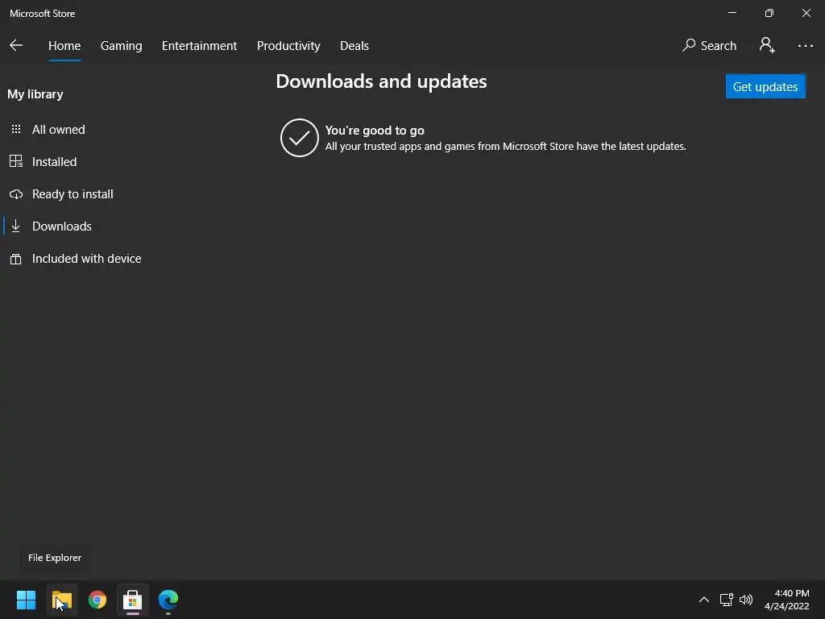This screenshot has height=619, width=825.
Task: Restore down the Microsoft Store window
Action: point(769,13)
